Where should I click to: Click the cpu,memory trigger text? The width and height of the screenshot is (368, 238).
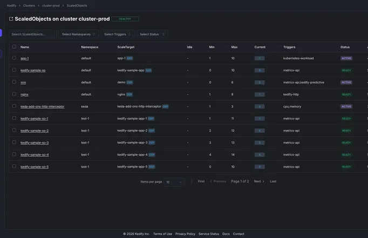point(292,107)
